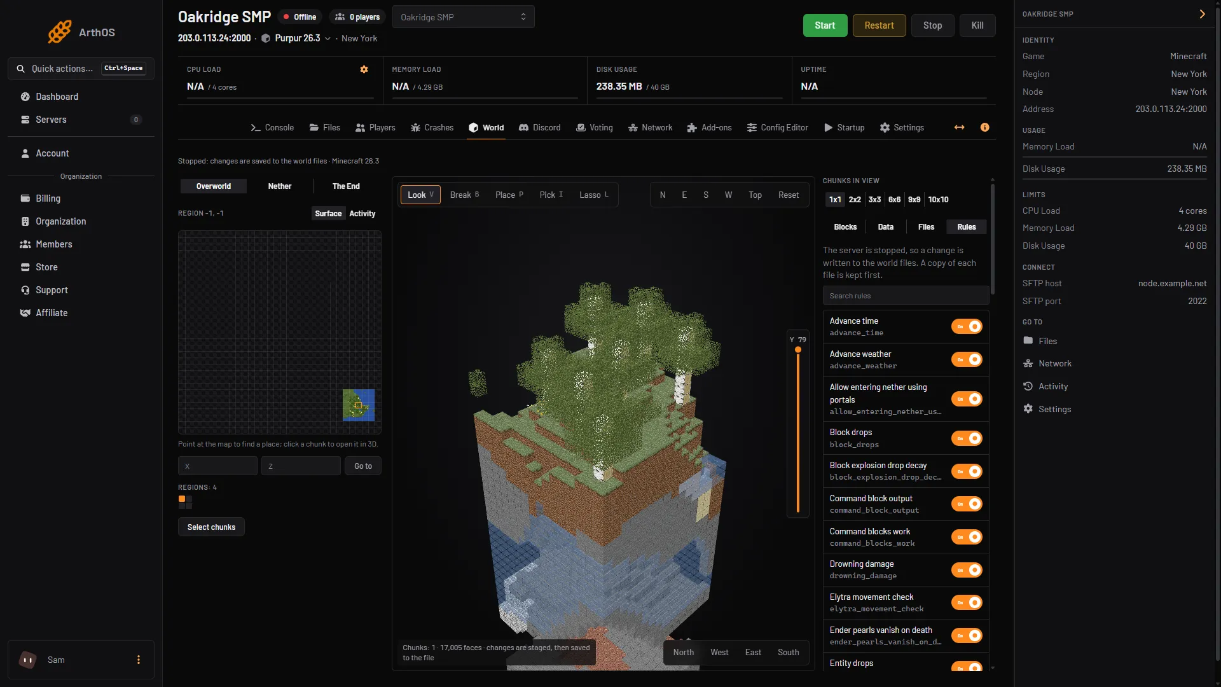Open the Members page
This screenshot has width=1221, height=687.
pos(81,244)
